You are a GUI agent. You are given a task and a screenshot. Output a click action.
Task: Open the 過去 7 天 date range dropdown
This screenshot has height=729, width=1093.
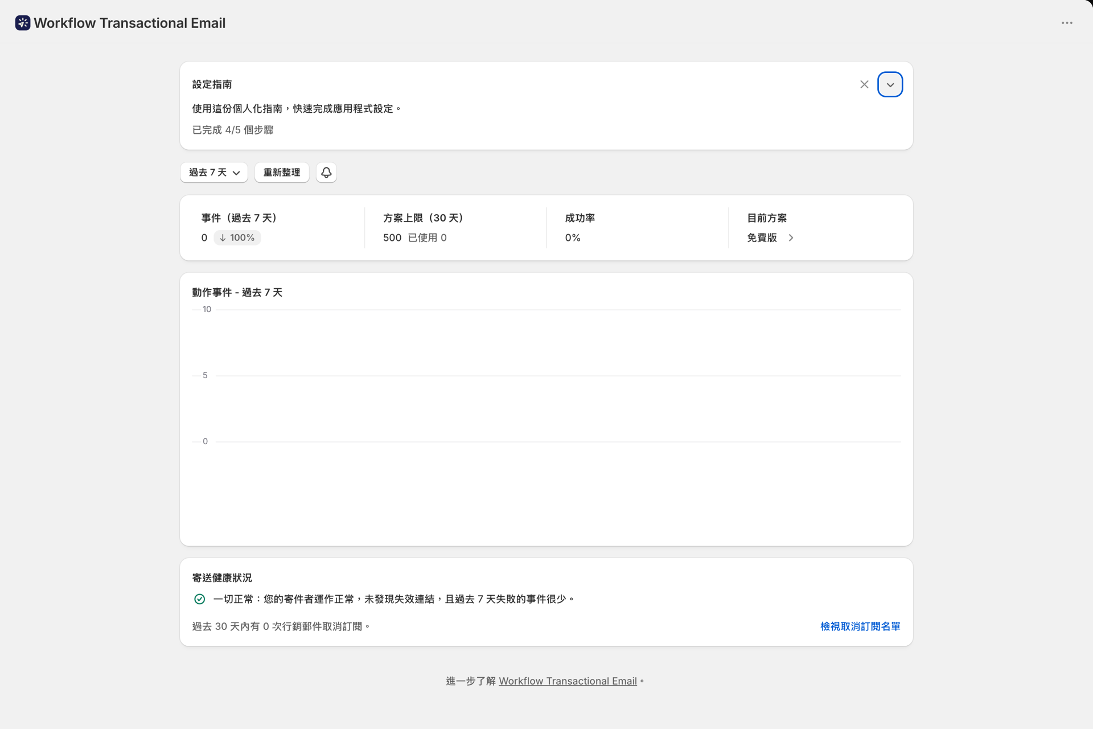click(x=214, y=173)
